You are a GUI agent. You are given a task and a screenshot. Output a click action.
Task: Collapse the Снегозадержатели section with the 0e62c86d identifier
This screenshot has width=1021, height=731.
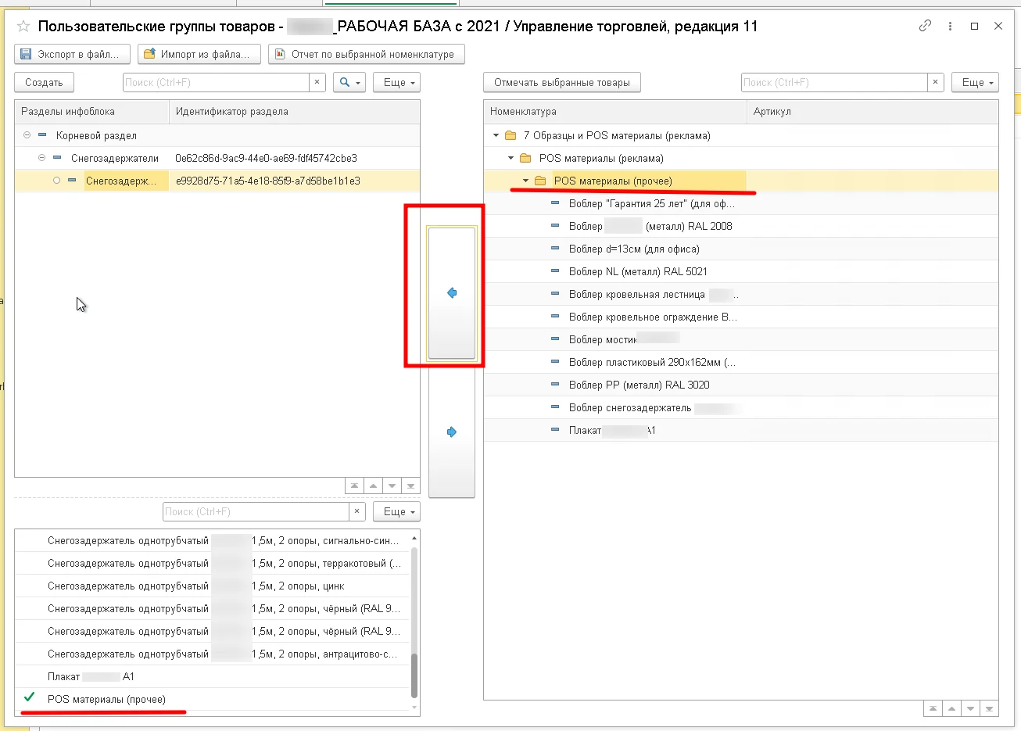42,158
